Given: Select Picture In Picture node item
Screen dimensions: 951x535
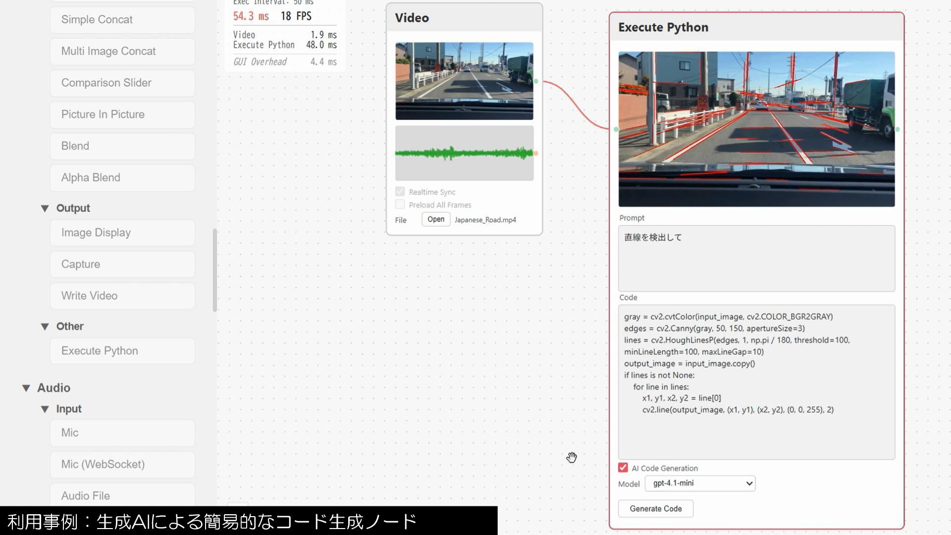Looking at the screenshot, I should coord(122,114).
